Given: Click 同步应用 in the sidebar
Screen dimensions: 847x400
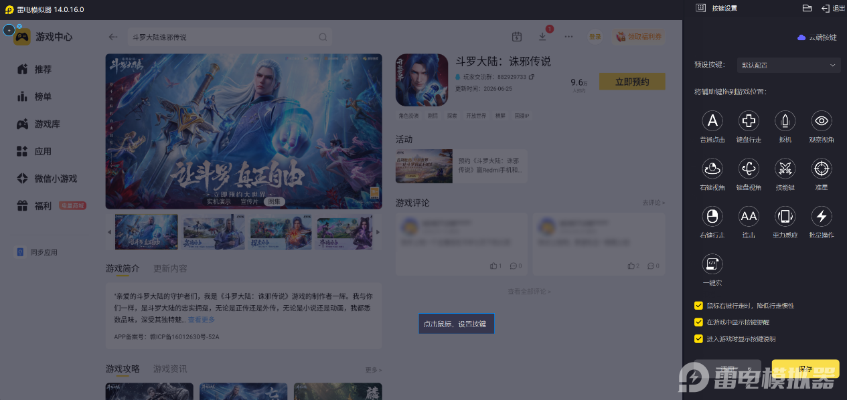Looking at the screenshot, I should [x=37, y=252].
